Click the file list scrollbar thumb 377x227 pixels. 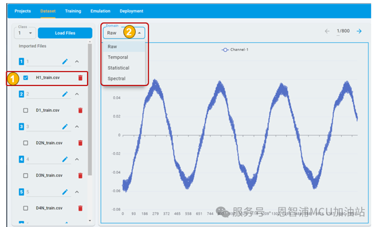click(90, 109)
